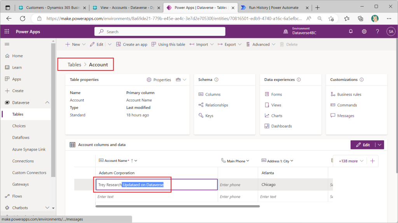Open Azure Synapse Link navigation item
398x223 pixels.
[29, 149]
